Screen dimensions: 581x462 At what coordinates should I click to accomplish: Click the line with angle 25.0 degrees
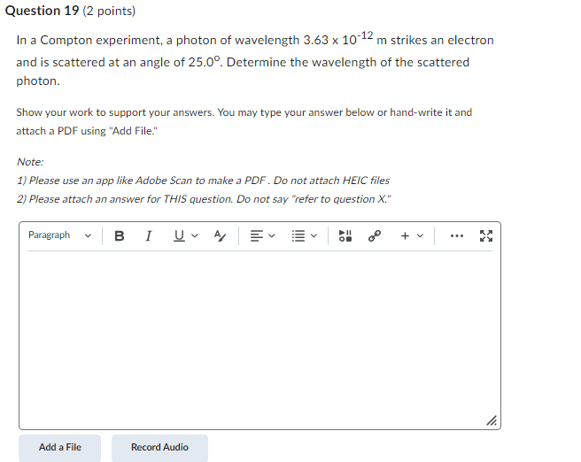point(243,62)
